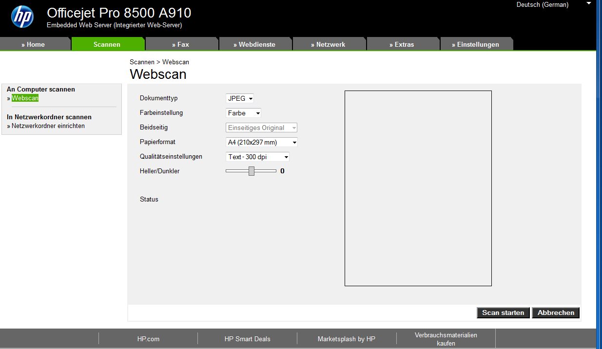Click the Heller/Dunkler brightness slider handle
The width and height of the screenshot is (602, 349).
click(252, 171)
